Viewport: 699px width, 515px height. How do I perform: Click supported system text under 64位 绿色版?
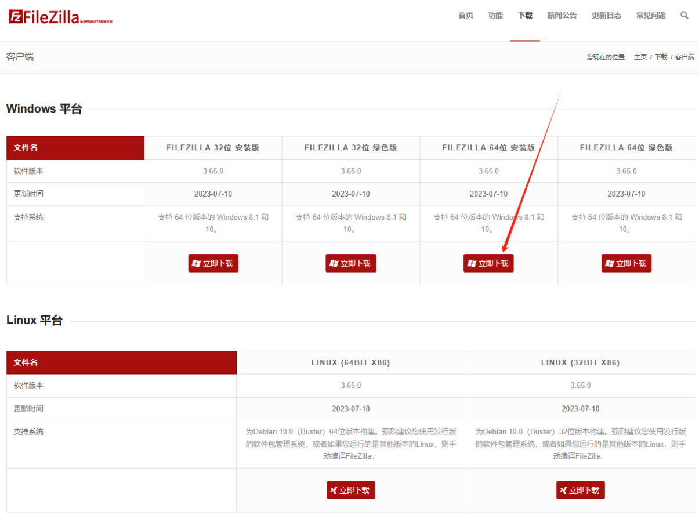626,223
